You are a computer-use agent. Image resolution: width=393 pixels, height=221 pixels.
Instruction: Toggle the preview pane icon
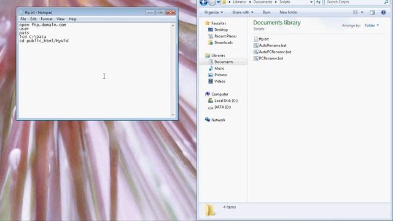click(373, 12)
